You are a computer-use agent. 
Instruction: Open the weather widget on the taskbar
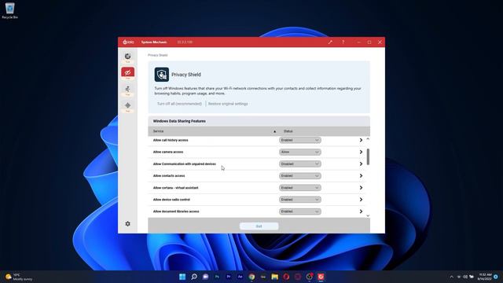pos(19,277)
